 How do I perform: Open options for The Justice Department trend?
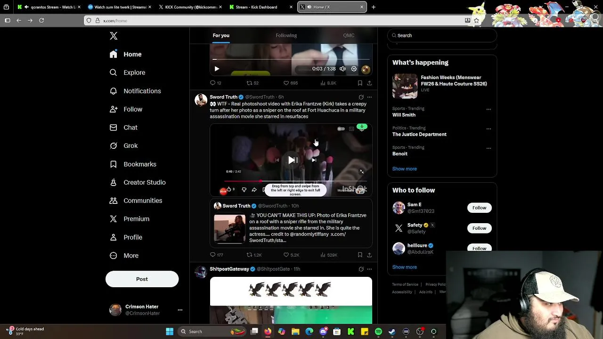(489, 129)
